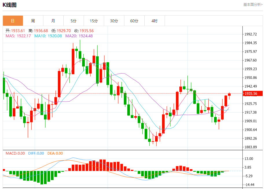The height and width of the screenshot is (189, 265).
Task: Switch to the 月 monthly tab
Action: (x=54, y=21)
